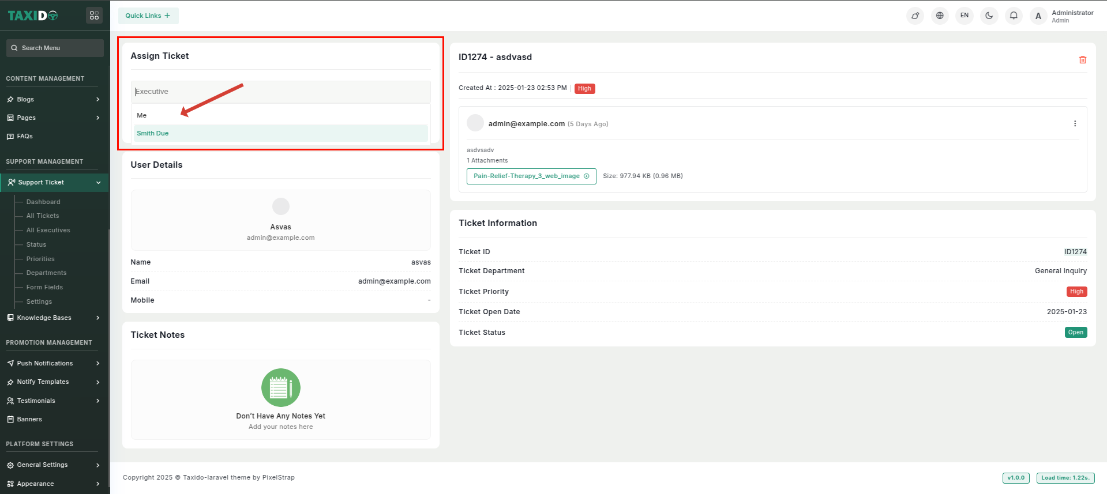Open the three-dot message options menu
The image size is (1107, 494).
pyautogui.click(x=1075, y=123)
